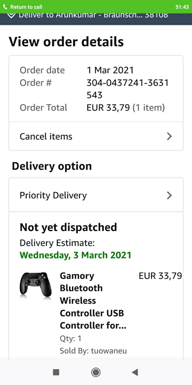This screenshot has width=192, height=385.
Task: Tap the Not yet dispatched status heading
Action: pyautogui.click(x=68, y=227)
